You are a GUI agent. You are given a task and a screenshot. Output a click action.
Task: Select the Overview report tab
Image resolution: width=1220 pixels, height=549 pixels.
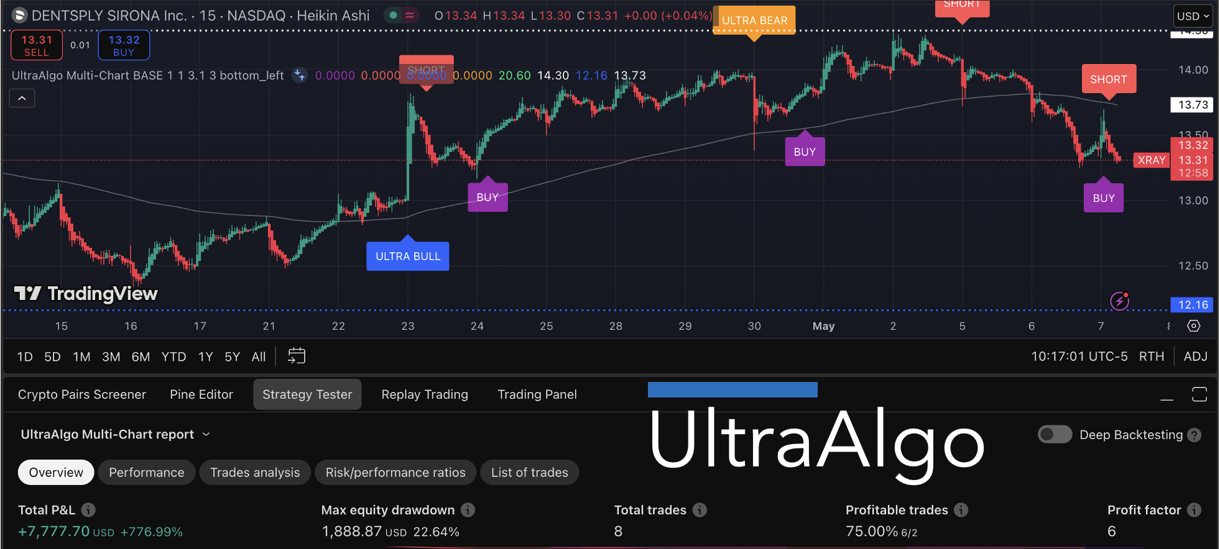[56, 473]
